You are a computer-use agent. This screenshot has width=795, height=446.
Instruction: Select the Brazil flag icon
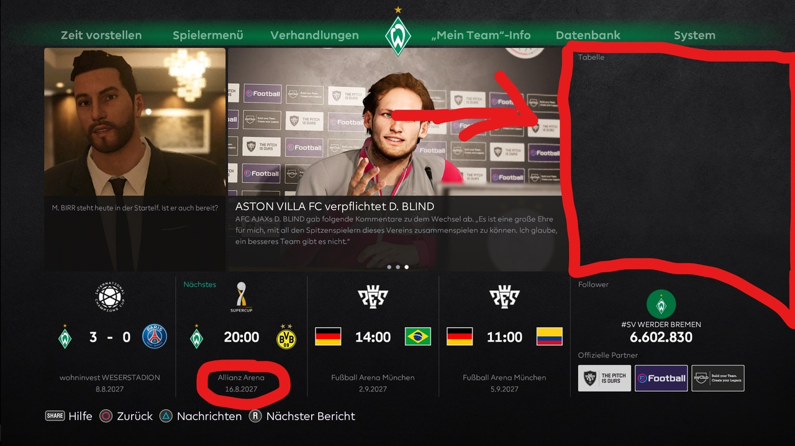(x=417, y=337)
